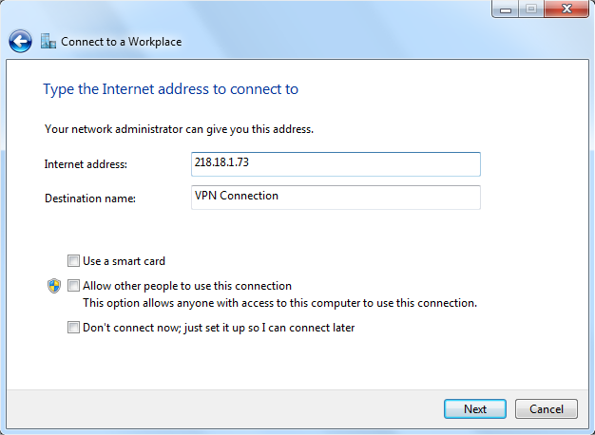This screenshot has height=435, width=595.
Task: Click the Destination name label
Action: [90, 199]
